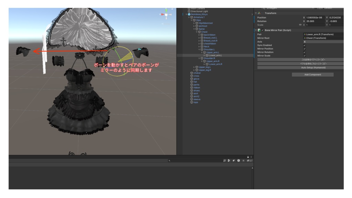This screenshot has width=352, height=198.
Task: Click the Add Component button
Action: 312,75
